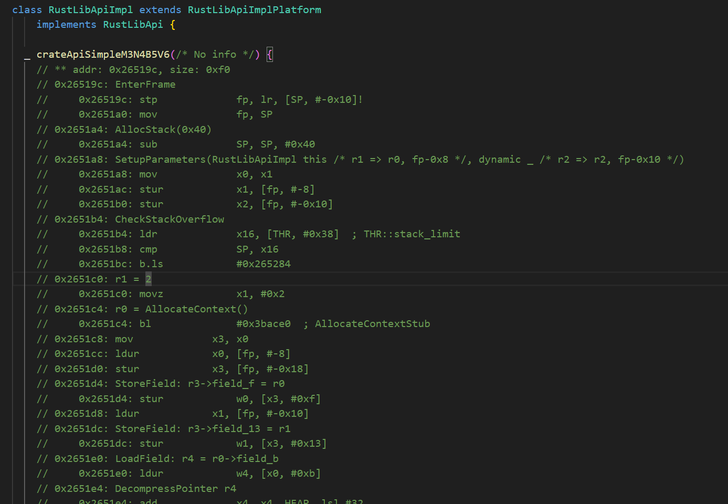Click the THR::stack_limit annotation
Image resolution: width=728 pixels, height=504 pixels.
[412, 234]
